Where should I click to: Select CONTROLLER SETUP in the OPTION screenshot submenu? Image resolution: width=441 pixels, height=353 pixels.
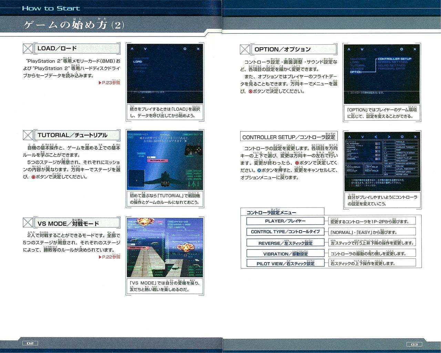pos(394,59)
